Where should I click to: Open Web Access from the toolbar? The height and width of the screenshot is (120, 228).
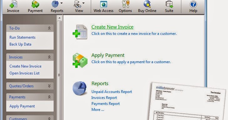(104, 4)
